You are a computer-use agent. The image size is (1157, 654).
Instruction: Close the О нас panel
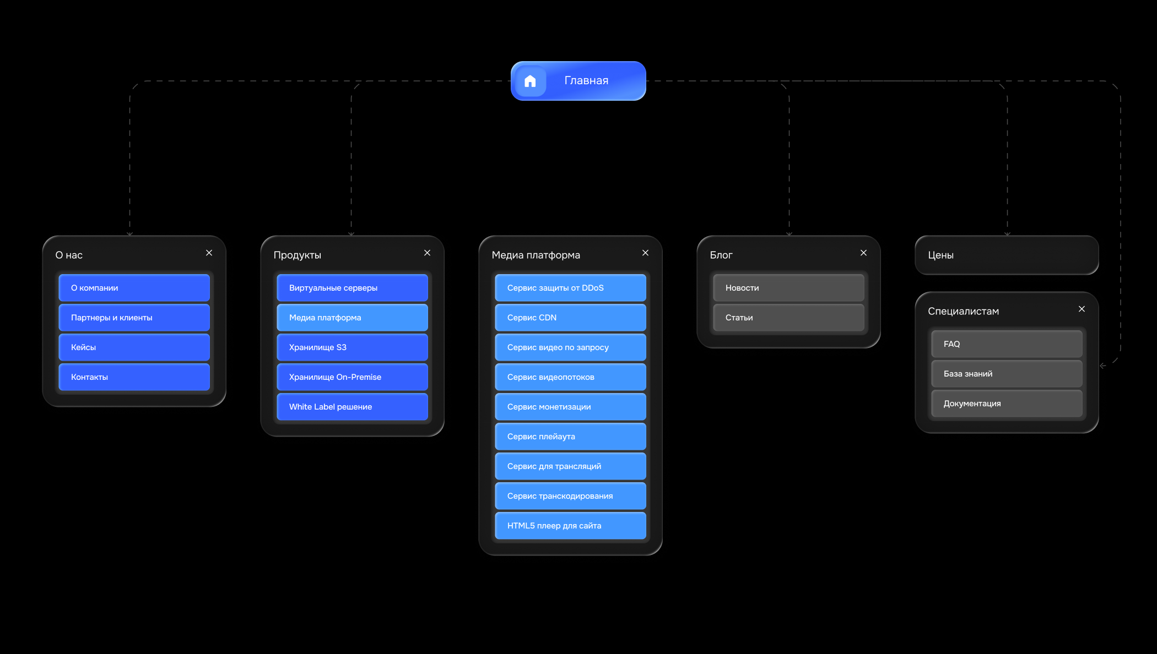click(x=209, y=253)
